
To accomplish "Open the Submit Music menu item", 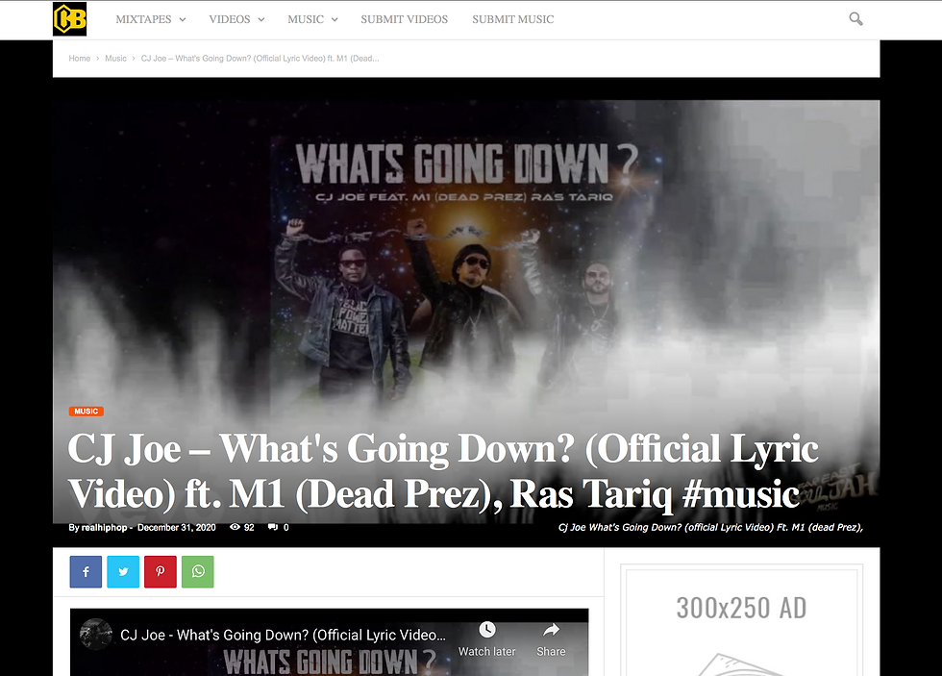I will (x=513, y=19).
